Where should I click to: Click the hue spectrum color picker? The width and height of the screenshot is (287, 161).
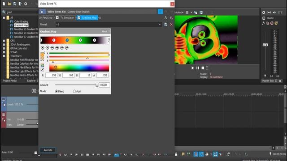pos(79,68)
